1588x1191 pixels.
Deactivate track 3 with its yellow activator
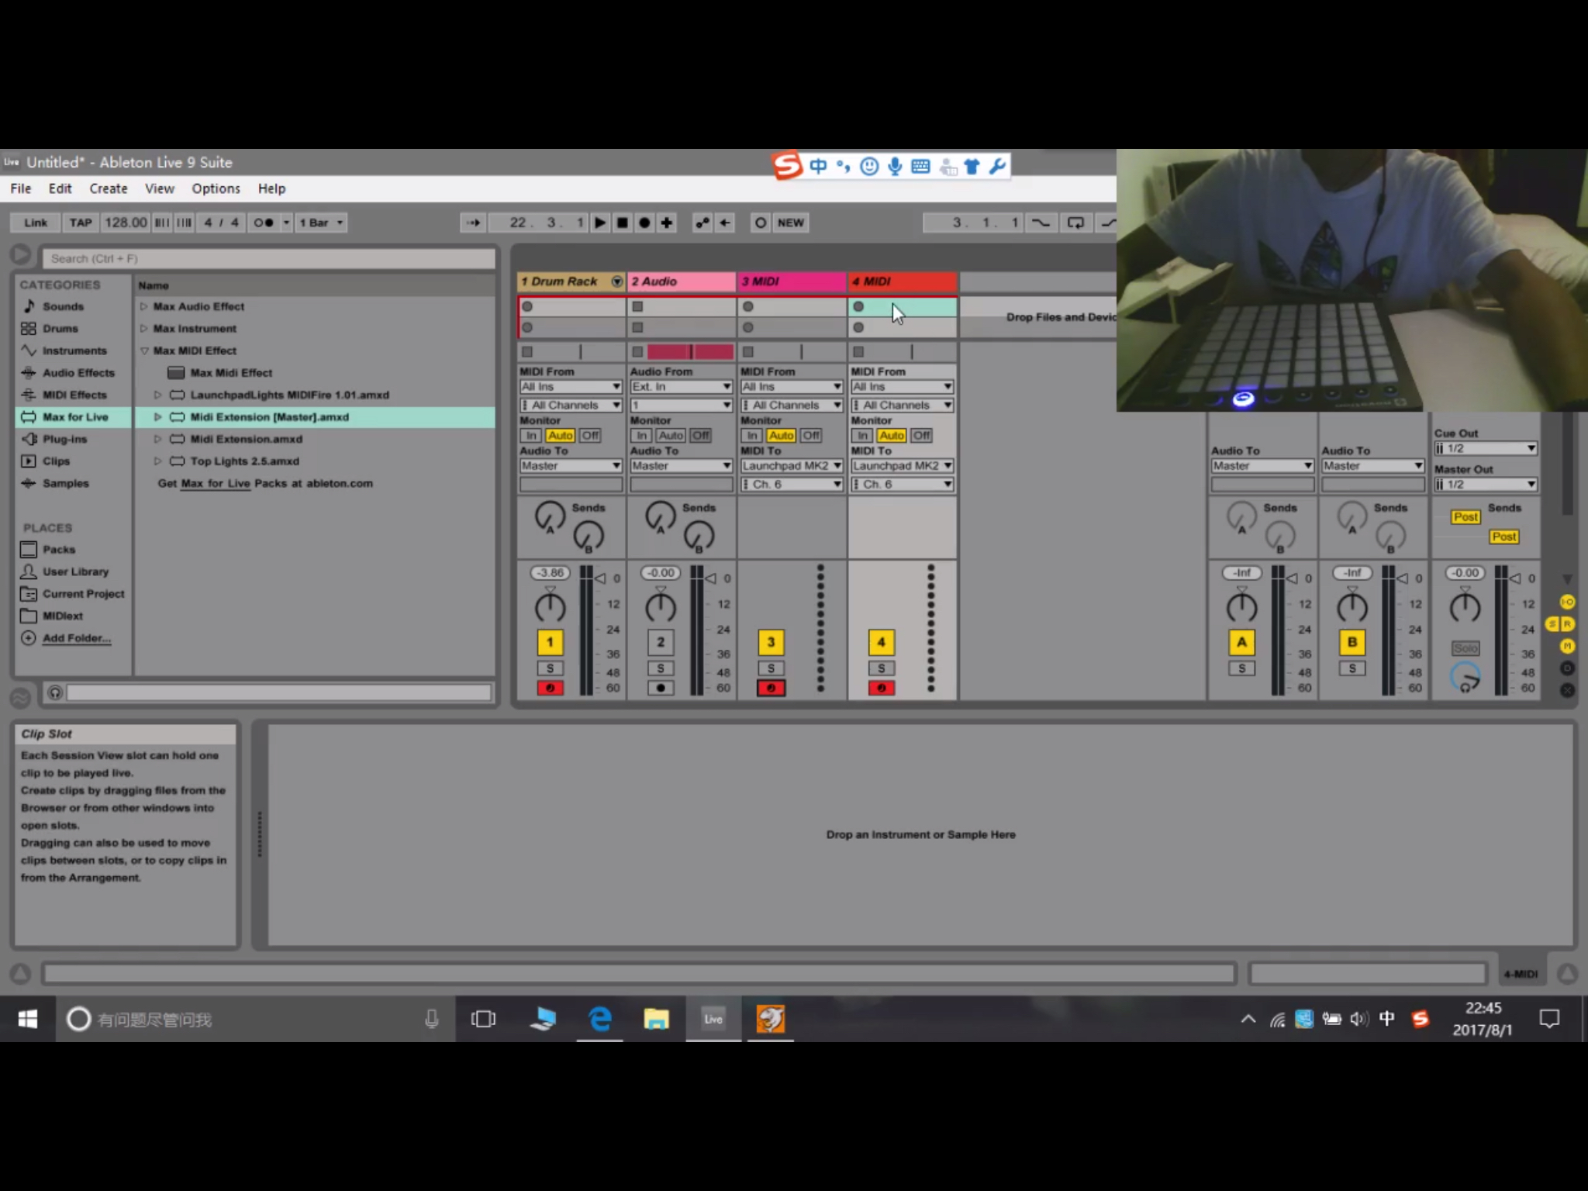coord(770,641)
